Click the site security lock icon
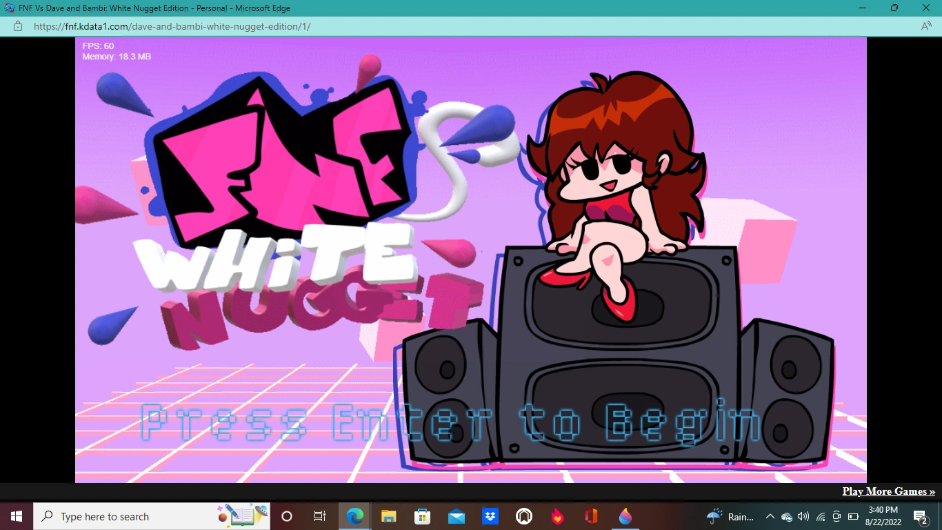 click(x=18, y=26)
